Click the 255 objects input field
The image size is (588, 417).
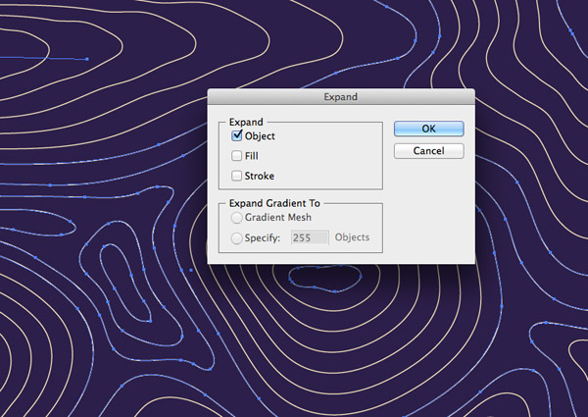(309, 237)
